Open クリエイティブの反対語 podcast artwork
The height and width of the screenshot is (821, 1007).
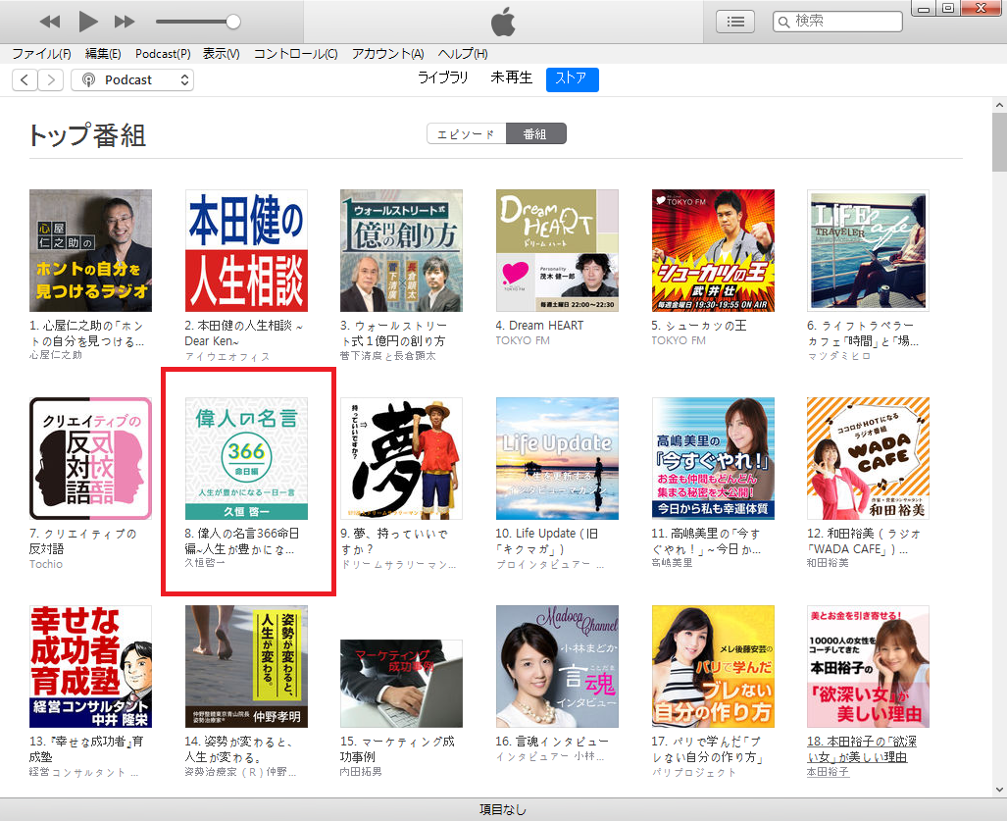pos(90,459)
